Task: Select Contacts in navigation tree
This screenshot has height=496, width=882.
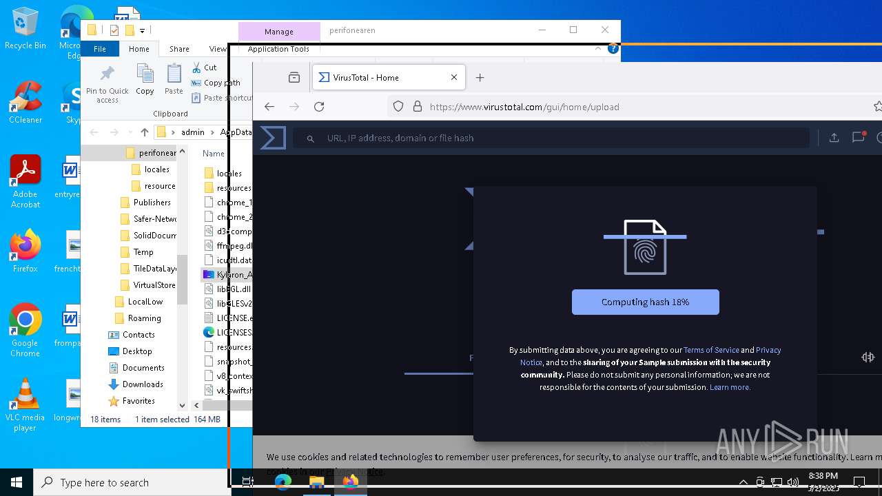Action: coord(139,335)
